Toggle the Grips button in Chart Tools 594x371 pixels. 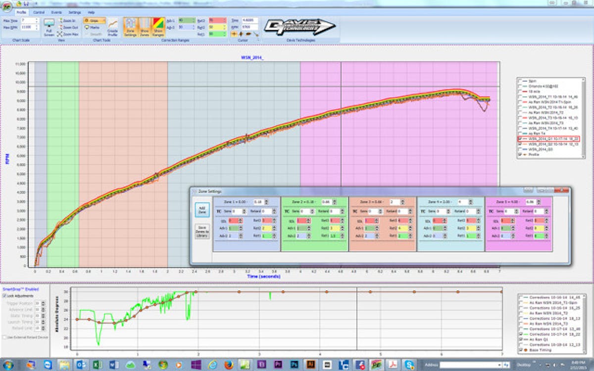94,20
